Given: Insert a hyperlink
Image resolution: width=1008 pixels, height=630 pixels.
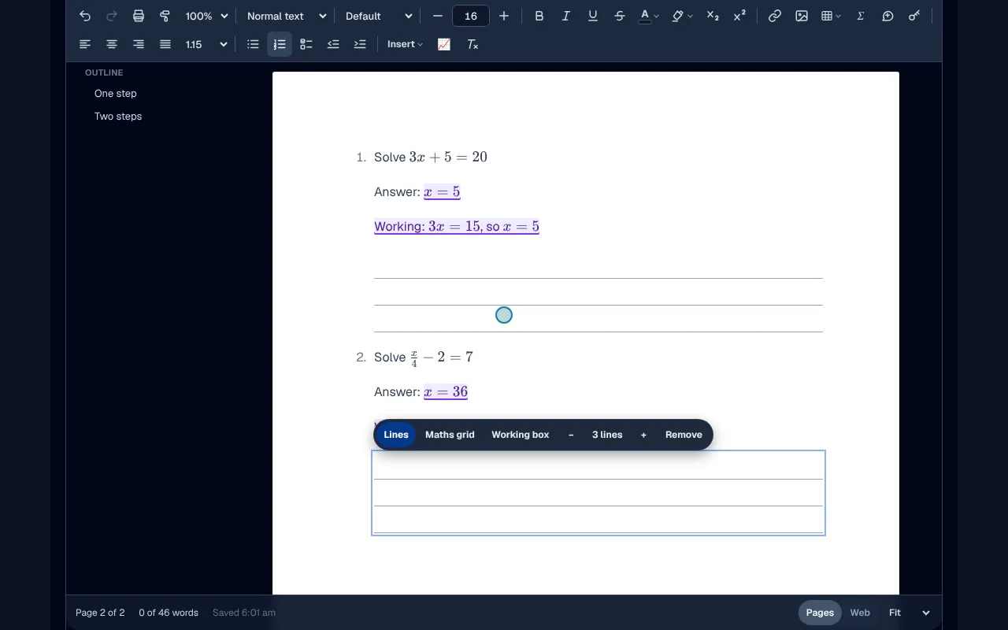Looking at the screenshot, I should coord(775,16).
